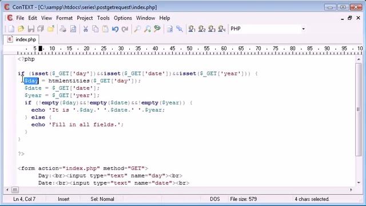Click the 'Ln 4, Col 7' status cell
366x206 pixels.
point(24,199)
